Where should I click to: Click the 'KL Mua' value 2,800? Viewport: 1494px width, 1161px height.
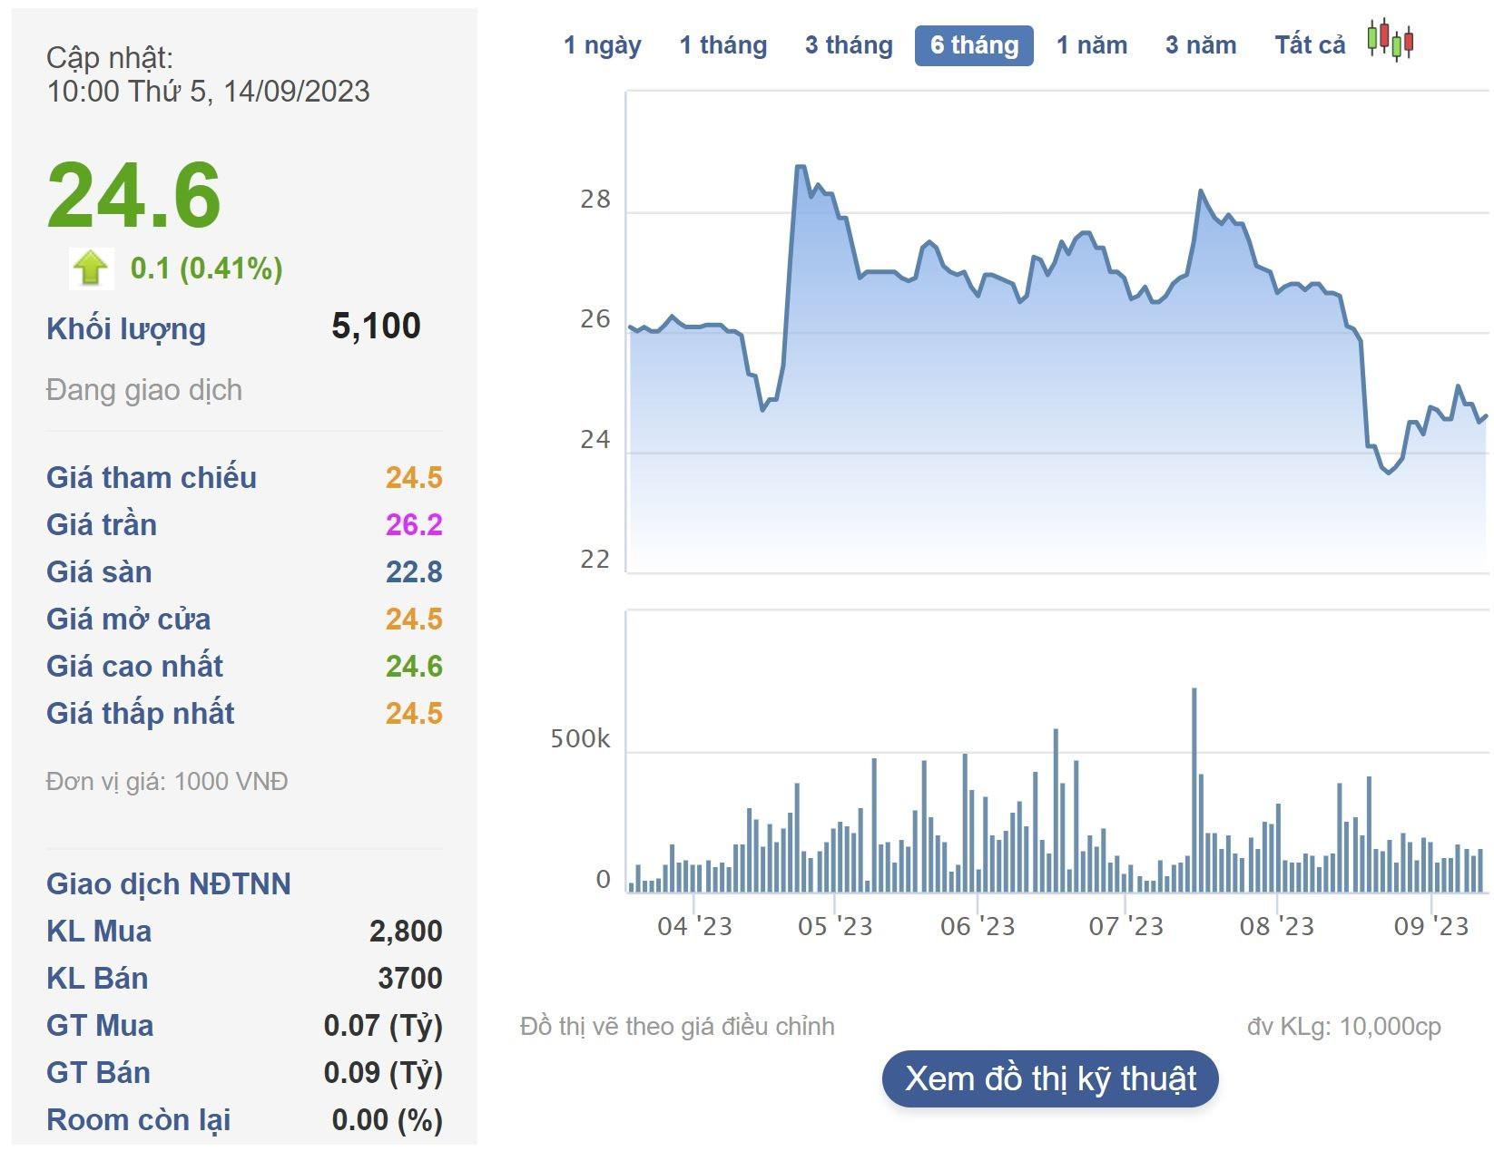406,931
